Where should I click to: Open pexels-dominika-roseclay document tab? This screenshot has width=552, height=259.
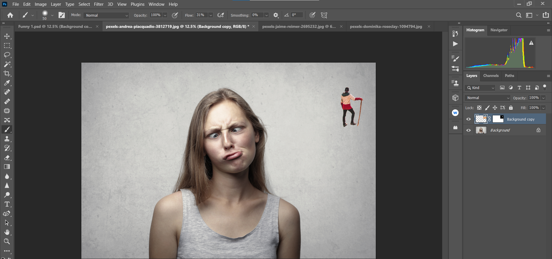coord(386,26)
